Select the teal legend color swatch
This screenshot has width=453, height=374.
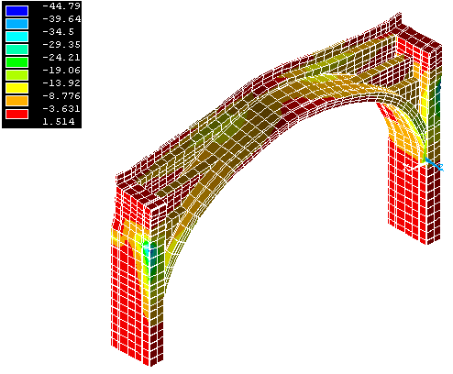pos(17,49)
